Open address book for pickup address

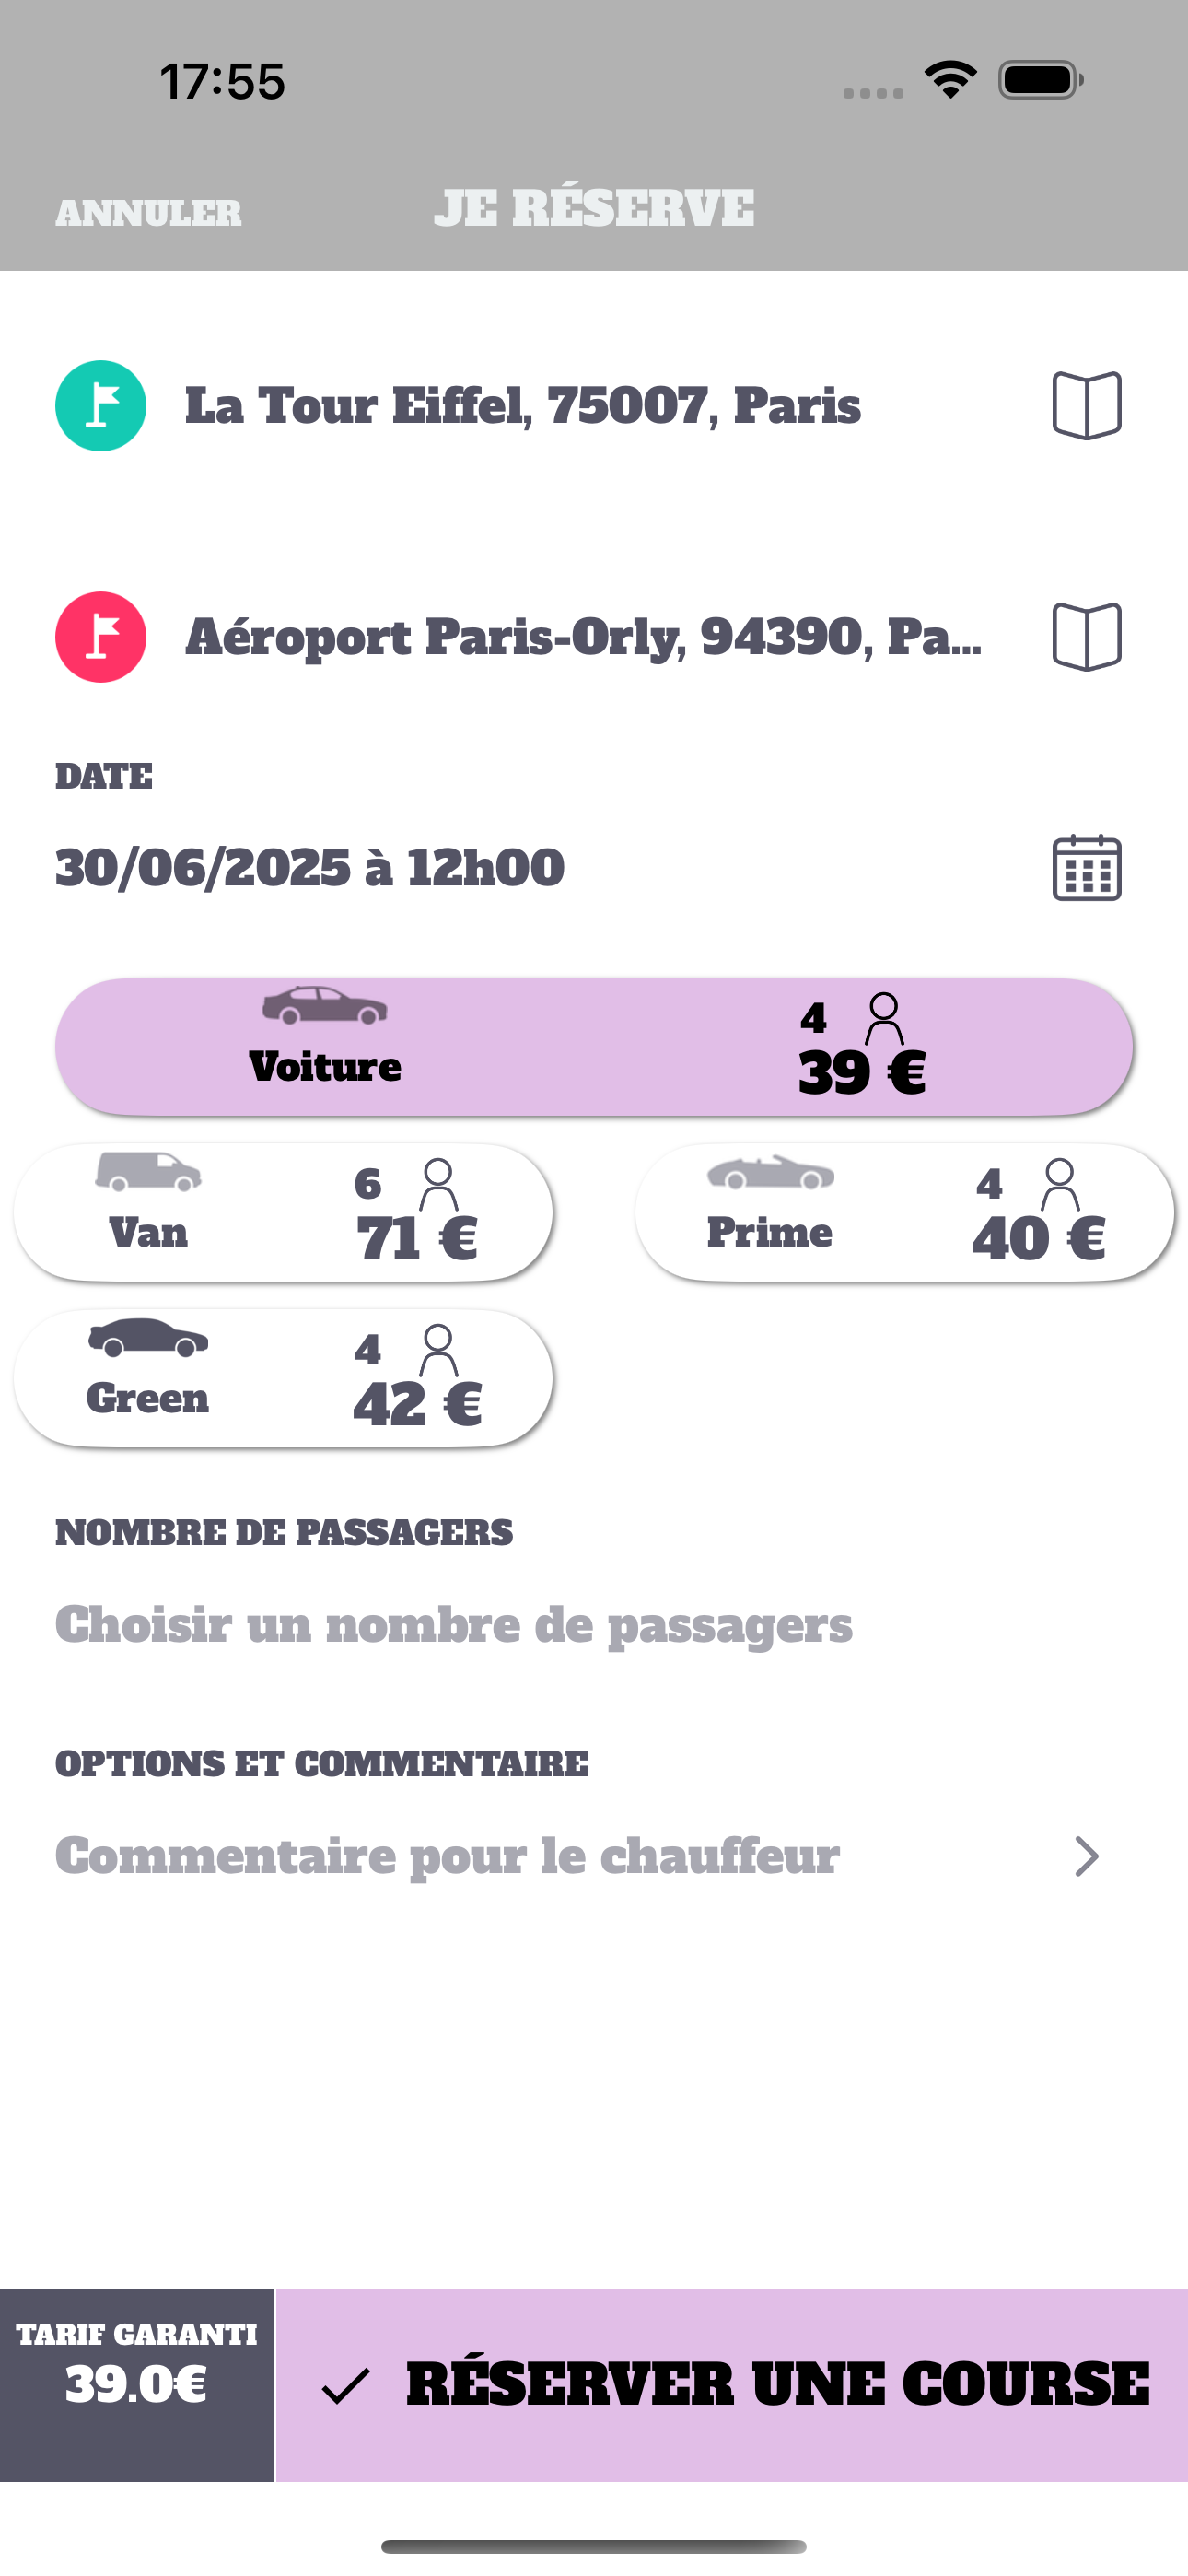click(1086, 405)
